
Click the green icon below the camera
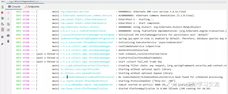[2, 24]
